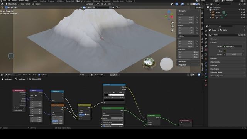The height and width of the screenshot is (139, 247).
Task: Open the viewport Add menu
Action: (x=33, y=4)
